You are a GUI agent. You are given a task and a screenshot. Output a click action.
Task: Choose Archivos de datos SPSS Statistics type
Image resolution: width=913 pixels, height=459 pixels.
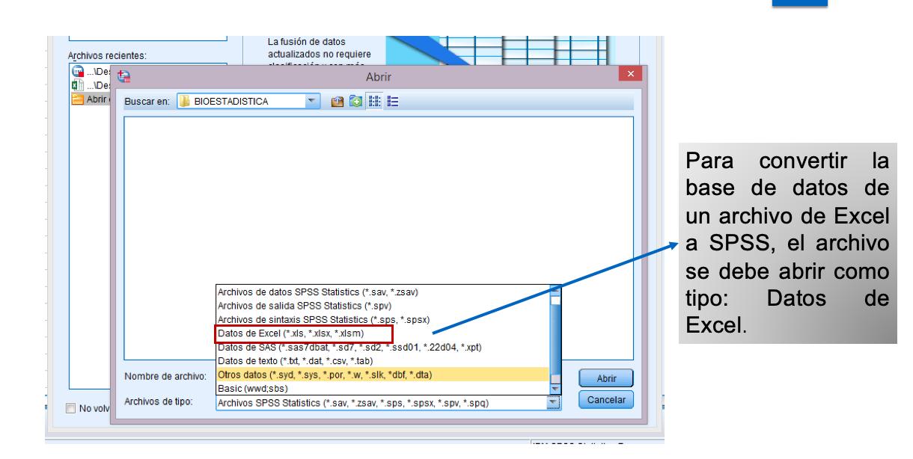click(382, 291)
